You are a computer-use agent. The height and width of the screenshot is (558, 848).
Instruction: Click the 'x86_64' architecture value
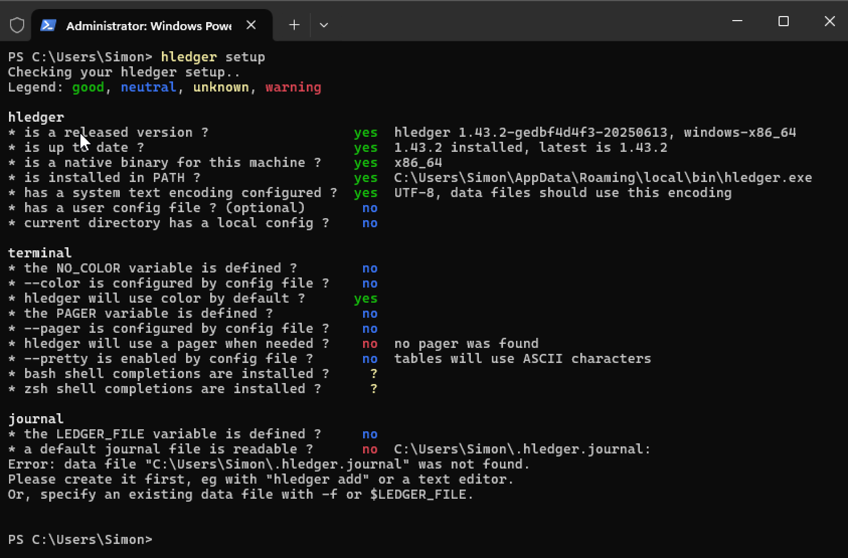coord(418,163)
